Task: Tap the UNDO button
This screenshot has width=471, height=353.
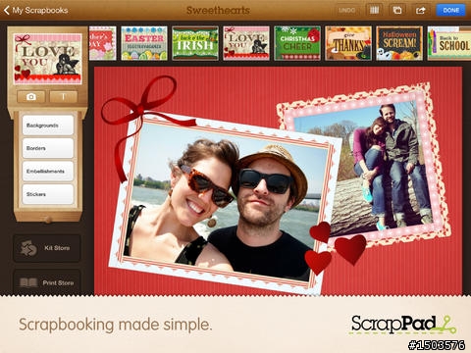Action: point(347,11)
